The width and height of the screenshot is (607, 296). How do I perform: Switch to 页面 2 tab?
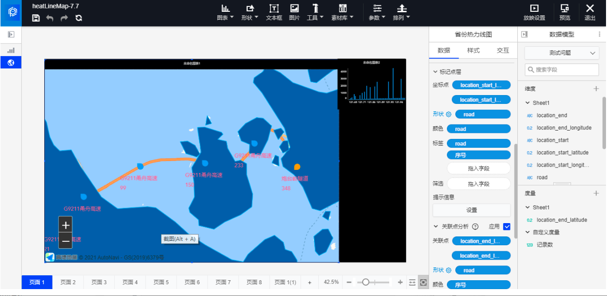point(68,282)
